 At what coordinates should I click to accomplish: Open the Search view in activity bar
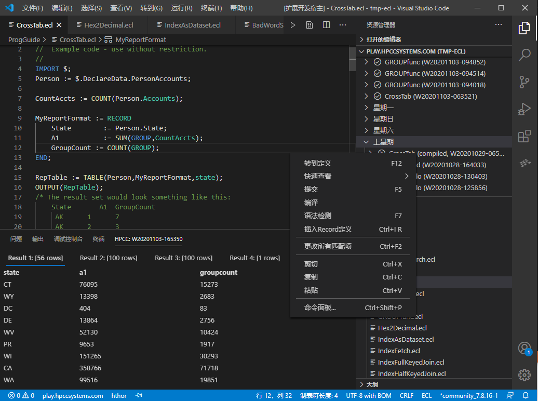pos(524,55)
